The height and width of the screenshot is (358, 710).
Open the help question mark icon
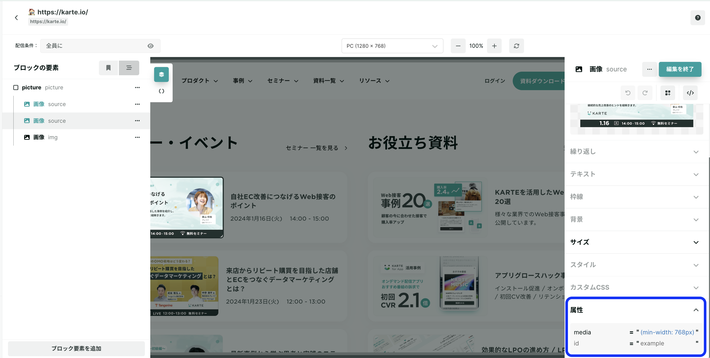(698, 18)
